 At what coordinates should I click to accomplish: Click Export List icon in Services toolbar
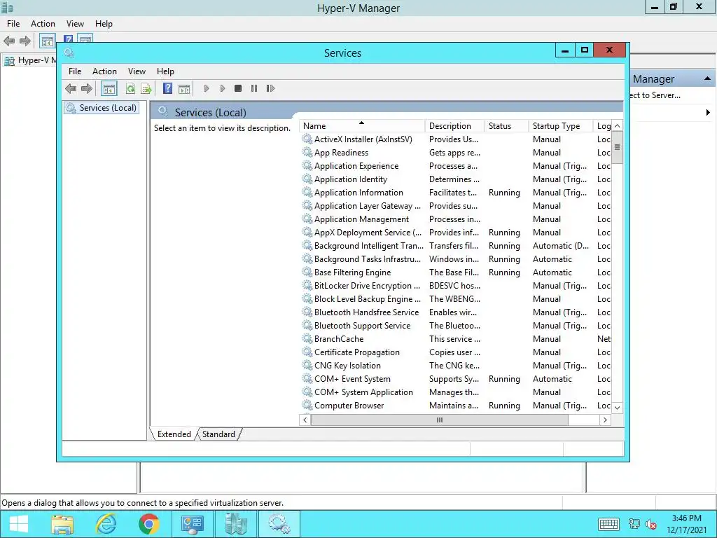(x=146, y=89)
